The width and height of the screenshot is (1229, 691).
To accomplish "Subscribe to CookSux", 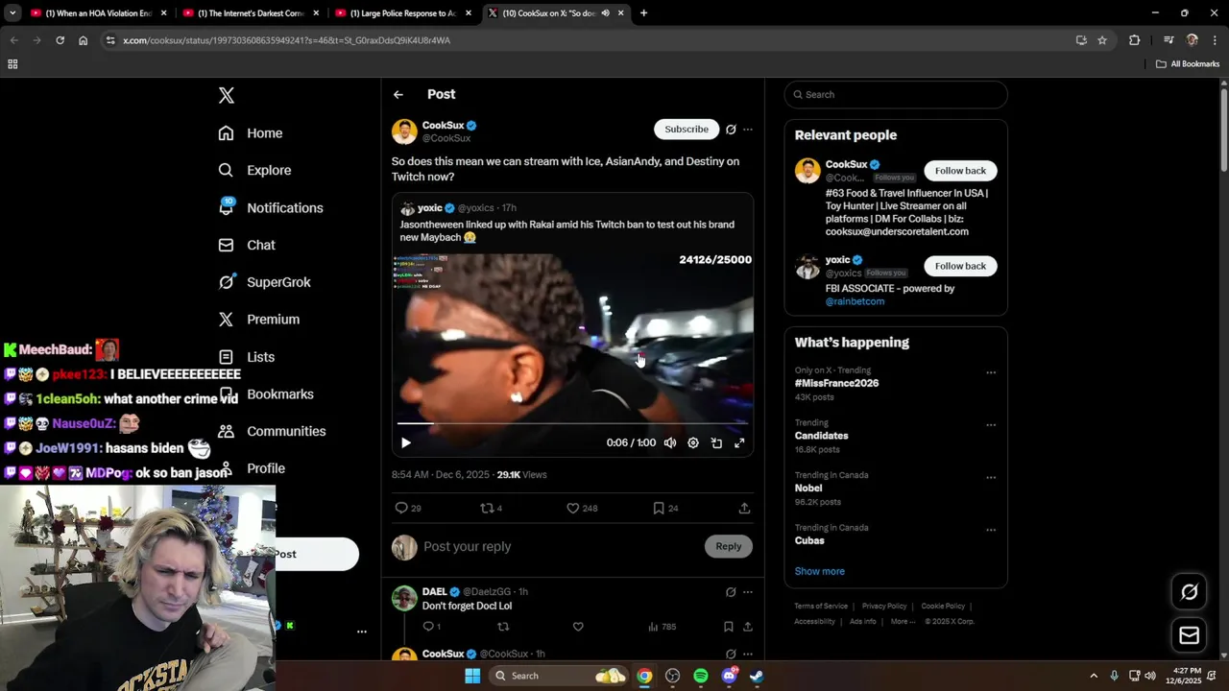I will coord(687,129).
